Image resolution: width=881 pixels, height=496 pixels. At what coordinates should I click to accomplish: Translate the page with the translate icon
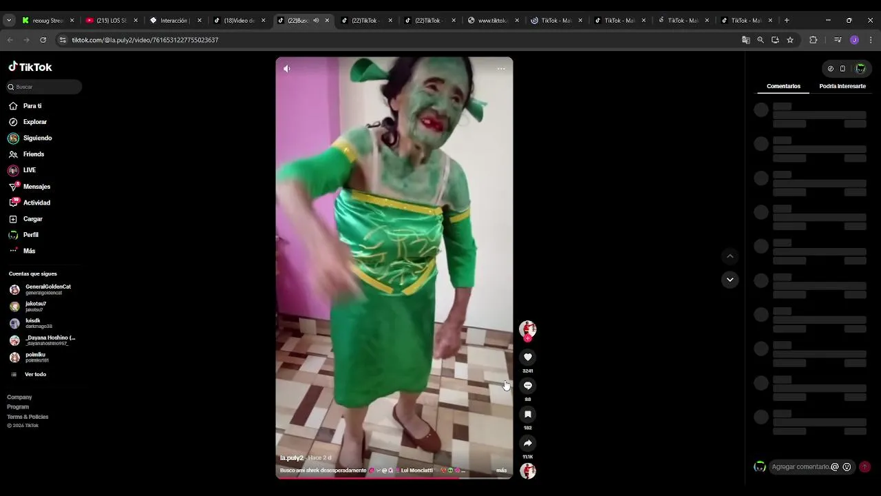click(745, 40)
